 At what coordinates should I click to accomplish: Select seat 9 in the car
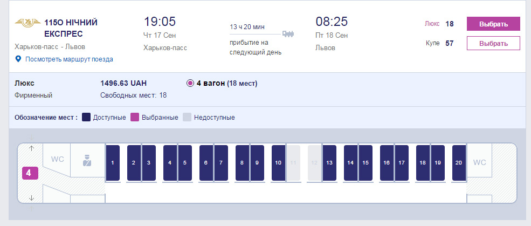(x=257, y=163)
